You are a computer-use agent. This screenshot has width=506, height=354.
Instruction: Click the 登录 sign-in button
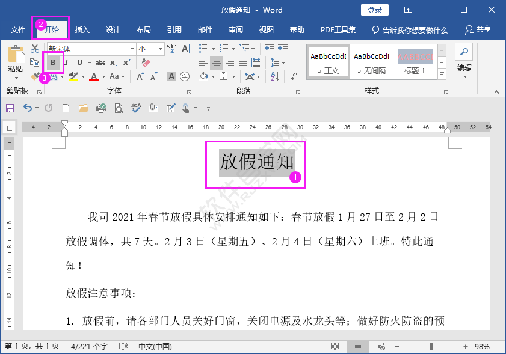pos(374,10)
